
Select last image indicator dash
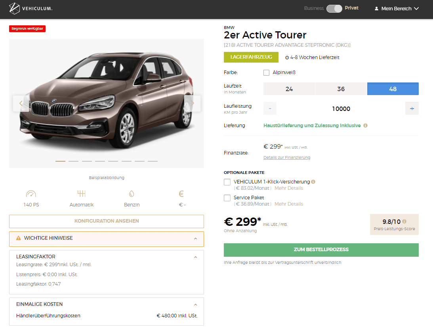(153, 161)
